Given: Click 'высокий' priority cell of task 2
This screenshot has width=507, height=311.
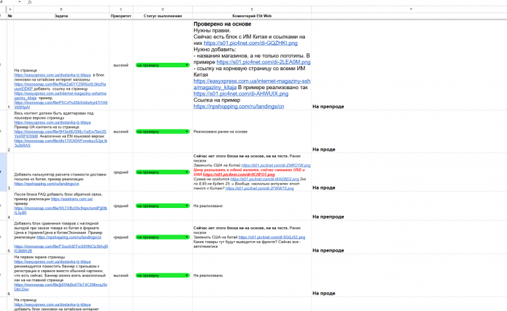Looking at the screenshot, I should pos(121,131).
